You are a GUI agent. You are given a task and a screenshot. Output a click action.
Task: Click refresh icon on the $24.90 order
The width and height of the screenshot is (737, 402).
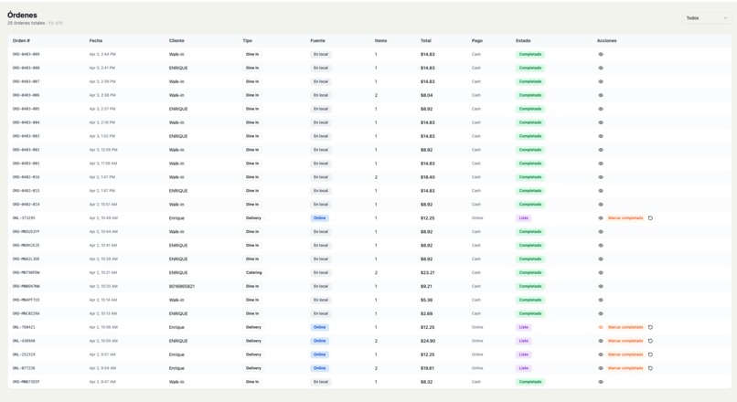point(650,341)
